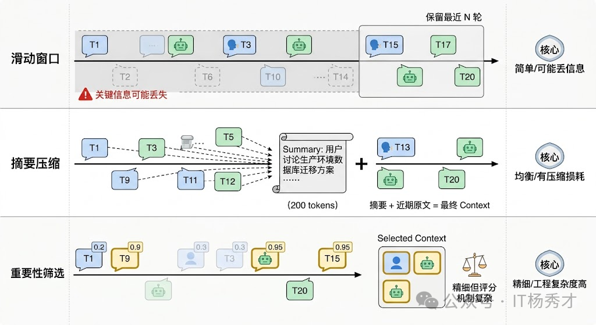Click the T1 bubble scored 0.2

pos(89,259)
